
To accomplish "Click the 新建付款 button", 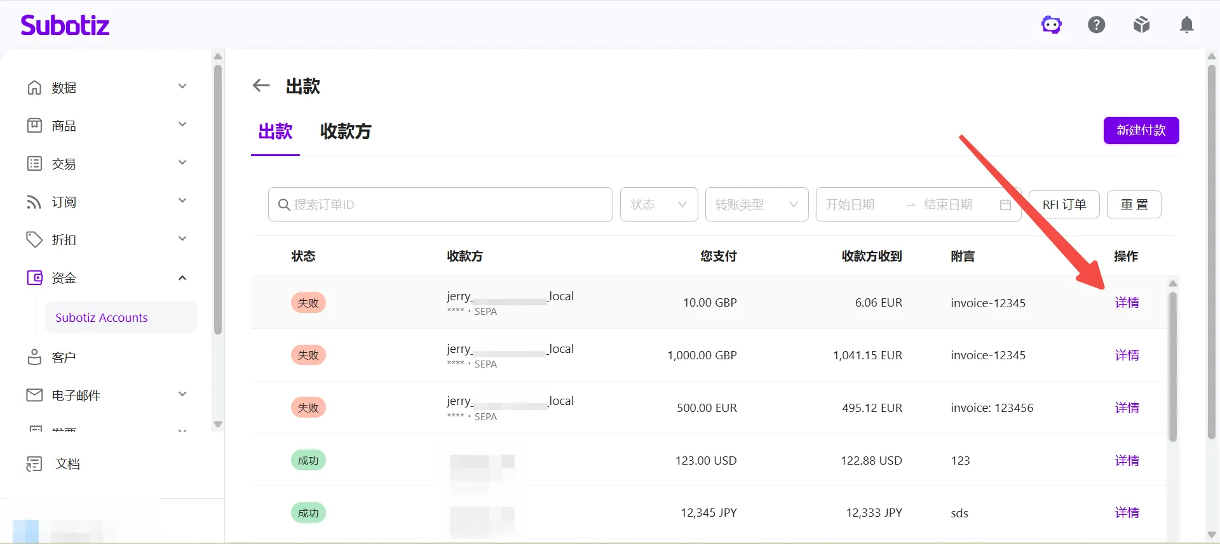I will click(x=1141, y=130).
